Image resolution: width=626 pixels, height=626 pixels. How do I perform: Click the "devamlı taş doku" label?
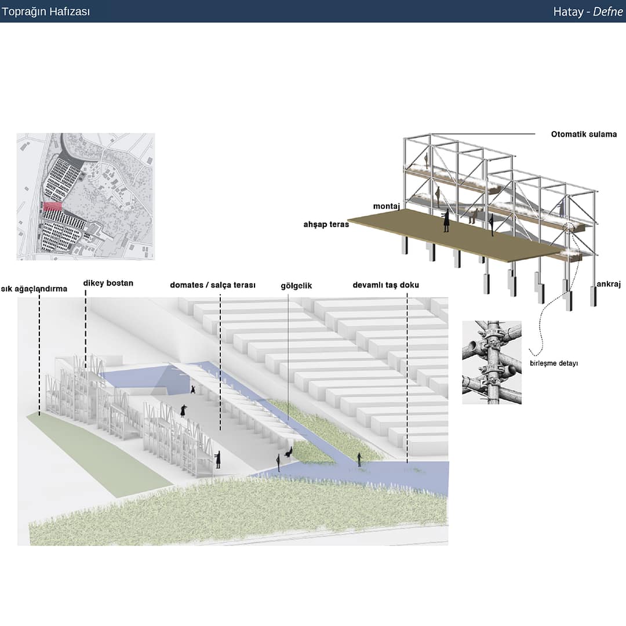point(385,285)
